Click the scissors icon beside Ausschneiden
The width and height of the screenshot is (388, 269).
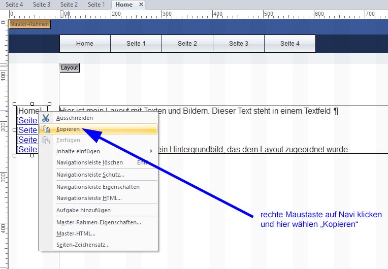[x=46, y=118]
